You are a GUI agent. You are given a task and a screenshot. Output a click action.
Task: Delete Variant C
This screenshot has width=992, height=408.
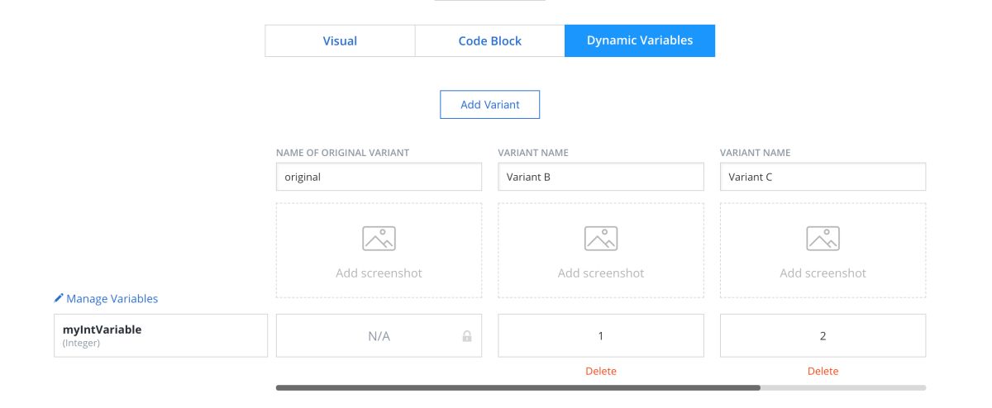(x=823, y=371)
